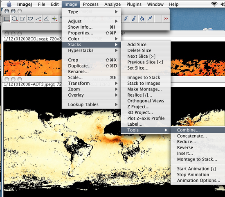Expand the Transform submenu

click(91, 83)
